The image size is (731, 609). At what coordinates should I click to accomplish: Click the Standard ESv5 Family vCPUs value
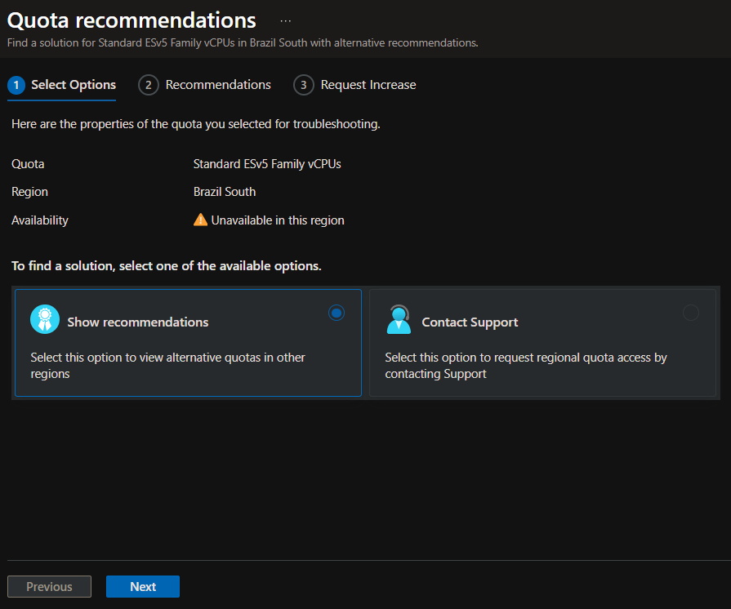point(267,164)
